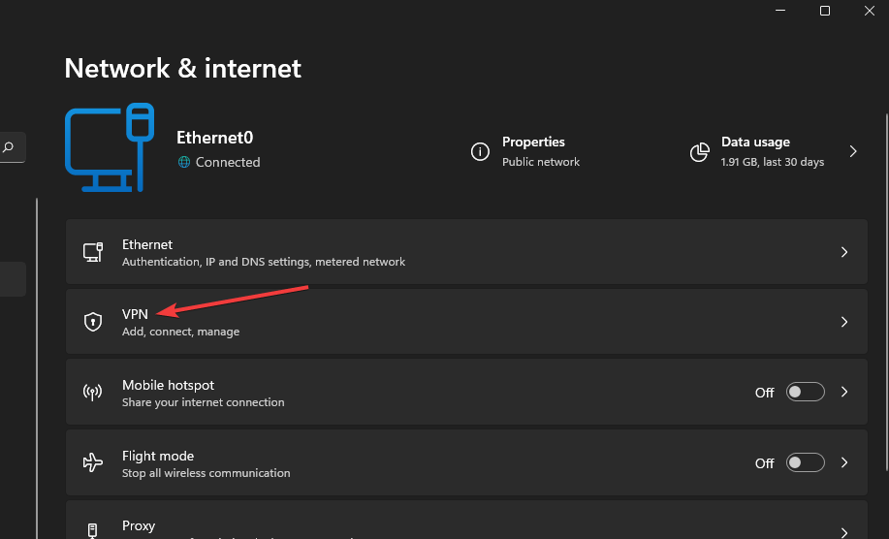Enable the Flight mode toggle

(x=805, y=462)
